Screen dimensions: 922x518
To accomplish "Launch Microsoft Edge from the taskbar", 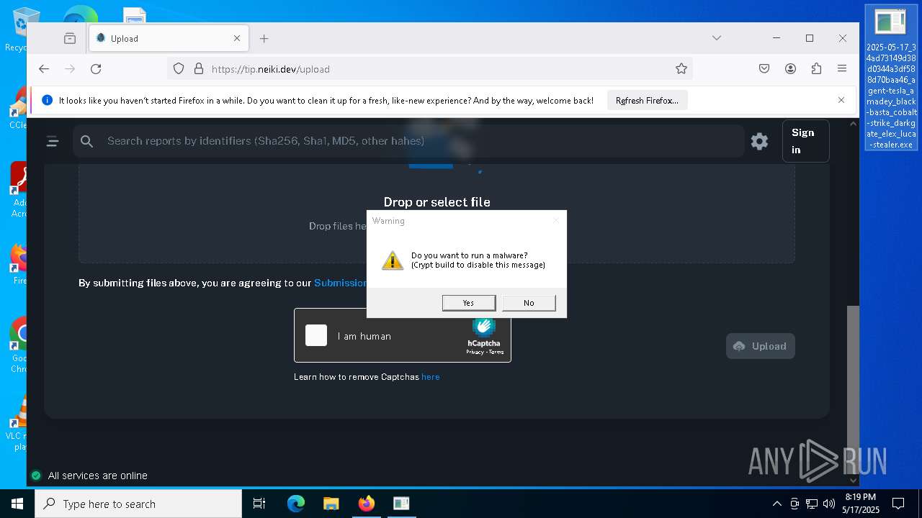I will 296,504.
